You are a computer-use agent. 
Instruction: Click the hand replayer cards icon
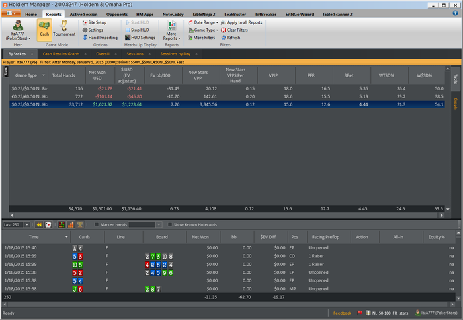tap(48, 224)
